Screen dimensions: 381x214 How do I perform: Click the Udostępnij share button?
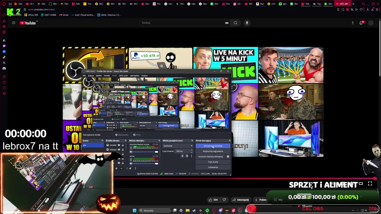click(241, 200)
